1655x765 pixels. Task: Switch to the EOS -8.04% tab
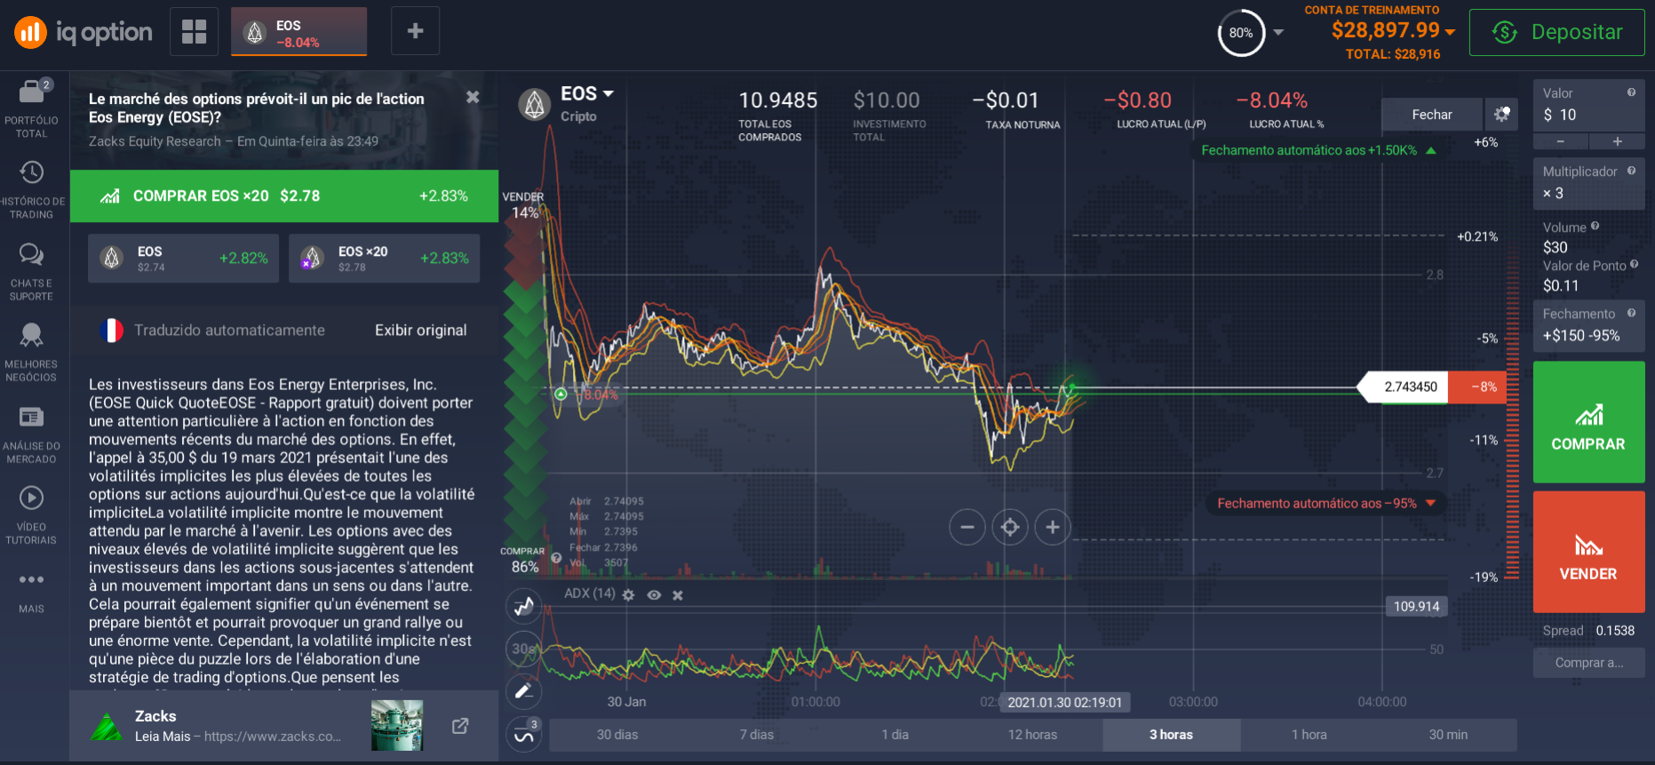click(299, 31)
